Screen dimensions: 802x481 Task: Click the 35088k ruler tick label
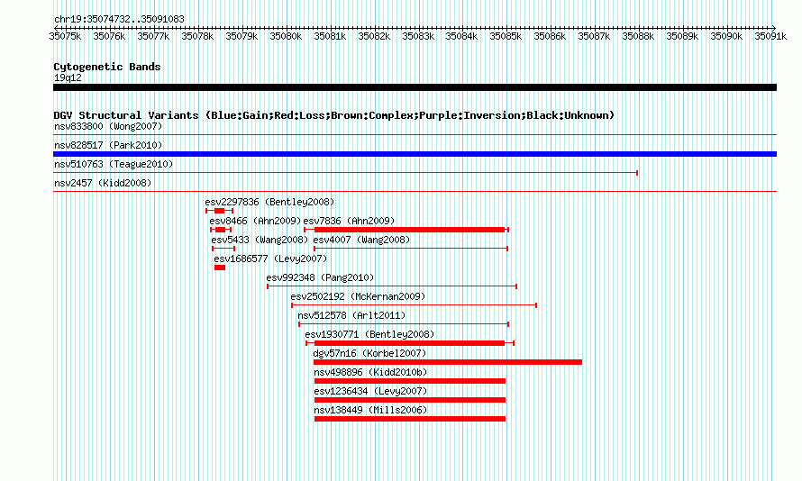[638, 36]
